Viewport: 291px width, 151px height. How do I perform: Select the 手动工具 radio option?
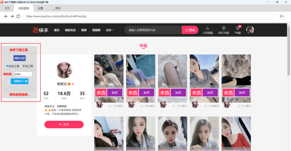[21, 66]
